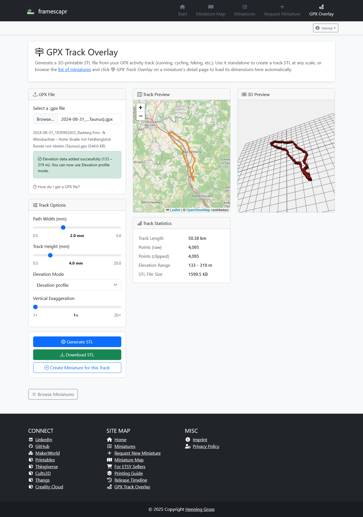This screenshot has width=363, height=517.
Task: Click the LinkedIn icon in footer
Action: click(x=31, y=440)
